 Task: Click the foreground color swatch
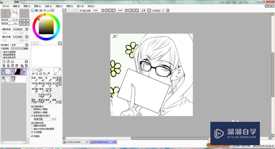(x=56, y=70)
